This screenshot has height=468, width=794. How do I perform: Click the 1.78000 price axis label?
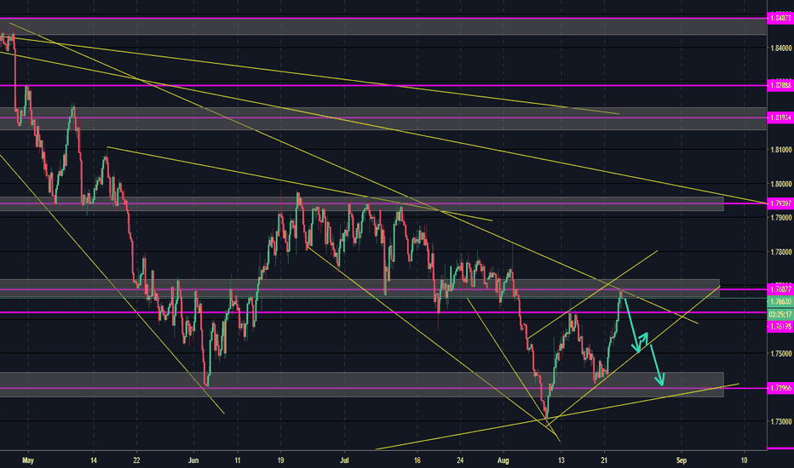click(x=781, y=252)
